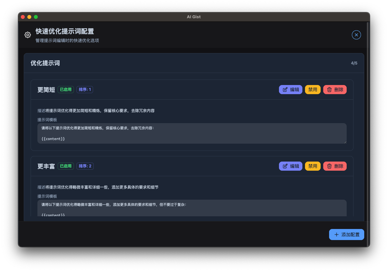Image resolution: width=388 pixels, height=271 pixels.
Task: Click inside the 更丰富 prompt template textarea
Action: (192, 208)
